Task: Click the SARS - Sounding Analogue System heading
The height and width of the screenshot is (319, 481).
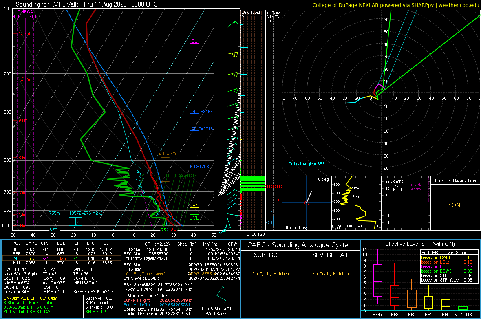Action: [x=300, y=245]
